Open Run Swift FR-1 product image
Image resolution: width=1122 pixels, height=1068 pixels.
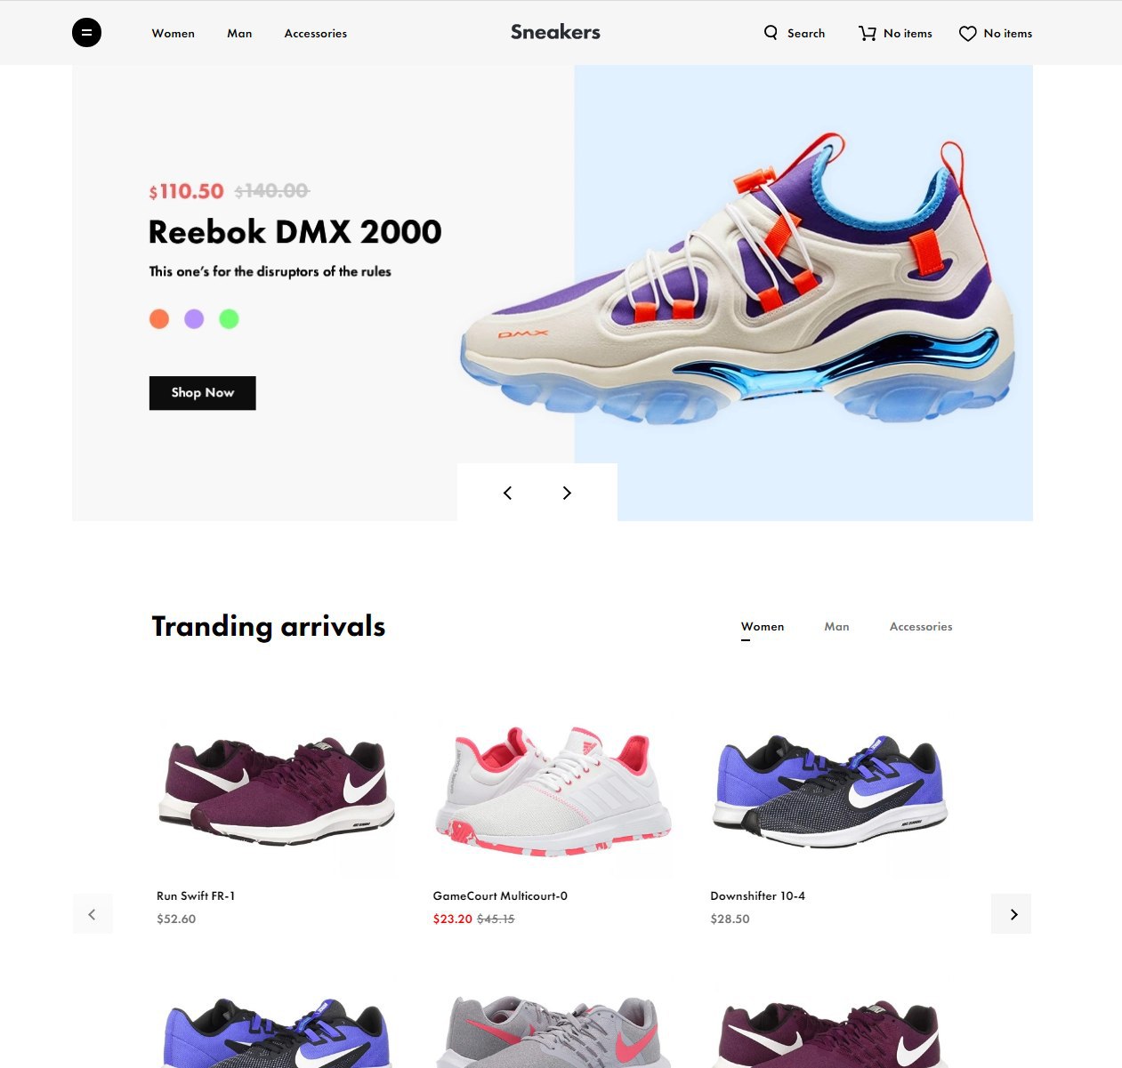tap(277, 790)
